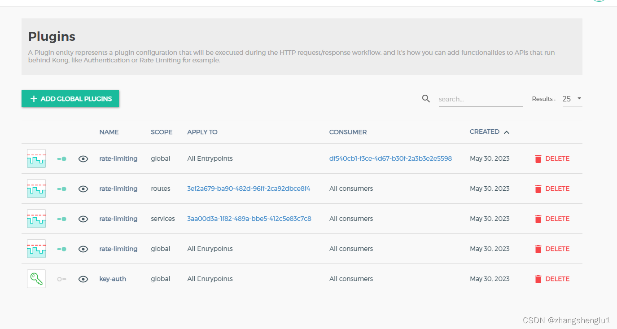This screenshot has width=617, height=329.
Task: Click "All consumers" in the services row
Action: point(351,219)
